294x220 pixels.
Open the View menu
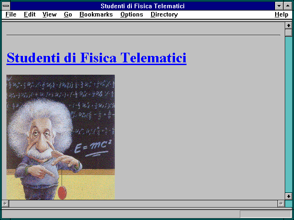[50, 14]
